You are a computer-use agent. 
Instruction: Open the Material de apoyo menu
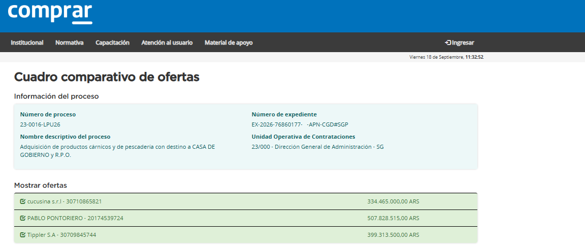coord(229,43)
